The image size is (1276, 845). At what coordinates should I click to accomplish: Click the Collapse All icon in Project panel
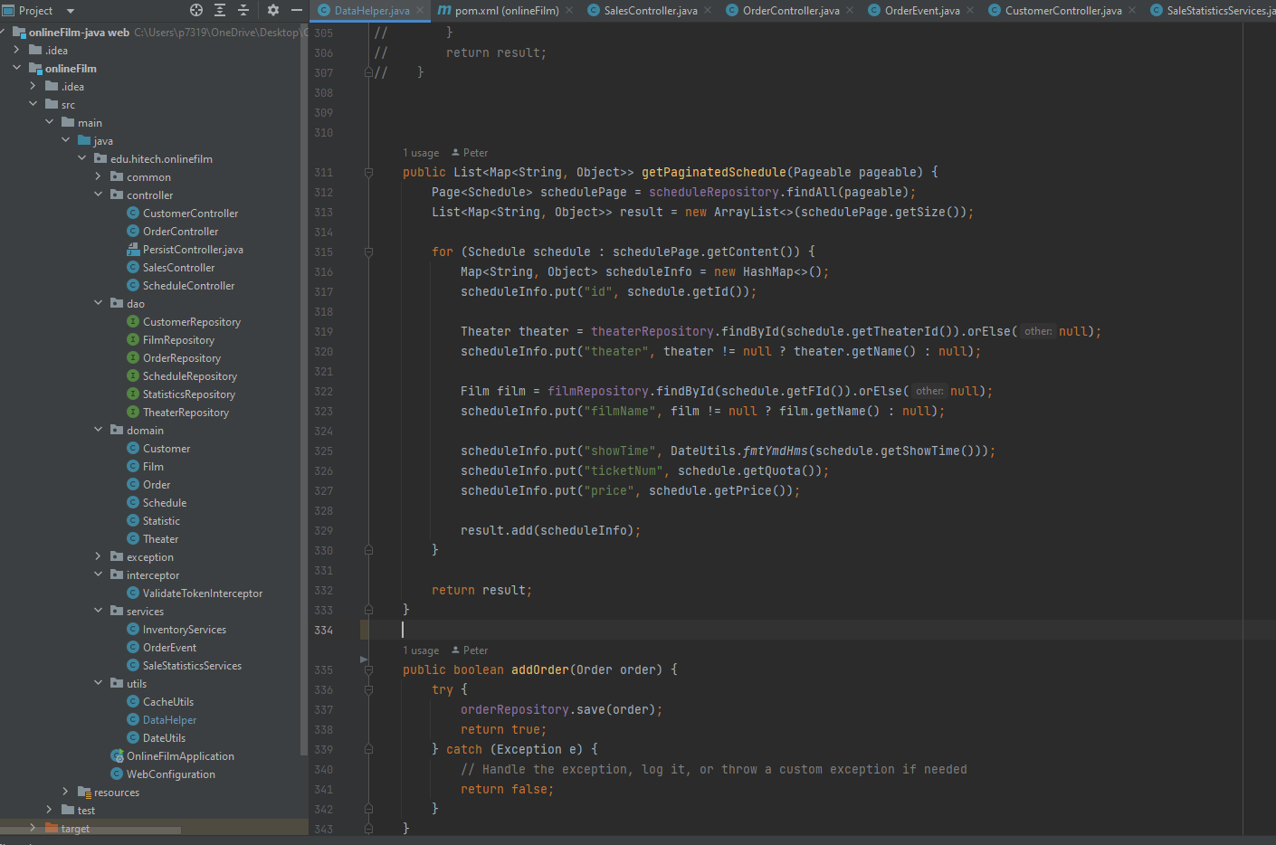(x=243, y=10)
